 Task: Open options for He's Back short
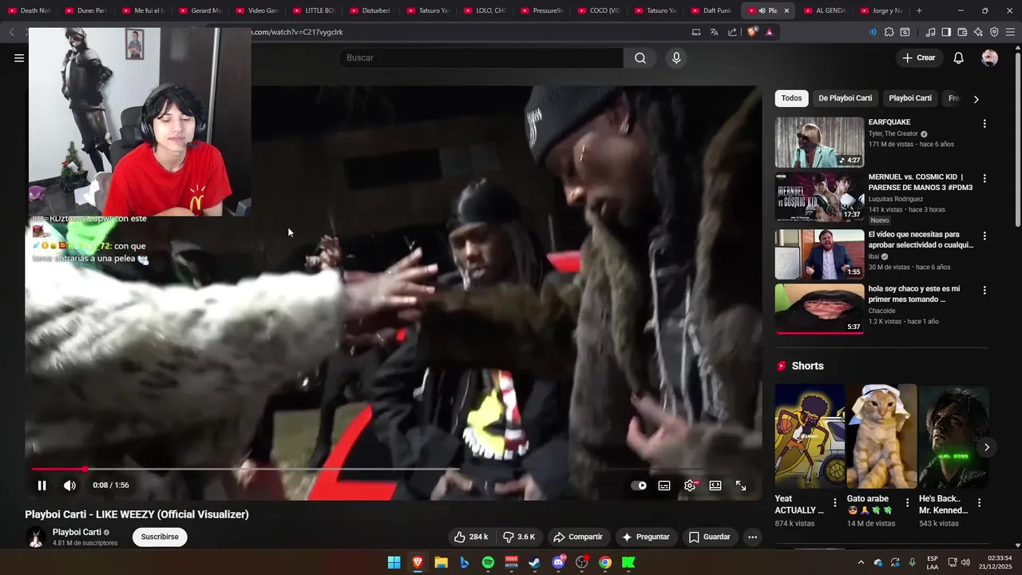979,503
